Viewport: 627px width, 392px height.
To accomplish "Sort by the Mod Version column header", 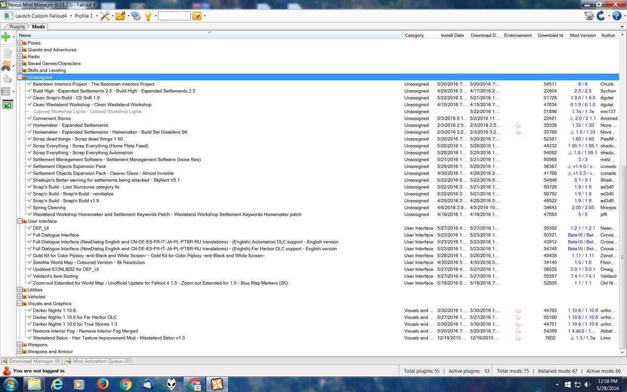I will pos(583,35).
